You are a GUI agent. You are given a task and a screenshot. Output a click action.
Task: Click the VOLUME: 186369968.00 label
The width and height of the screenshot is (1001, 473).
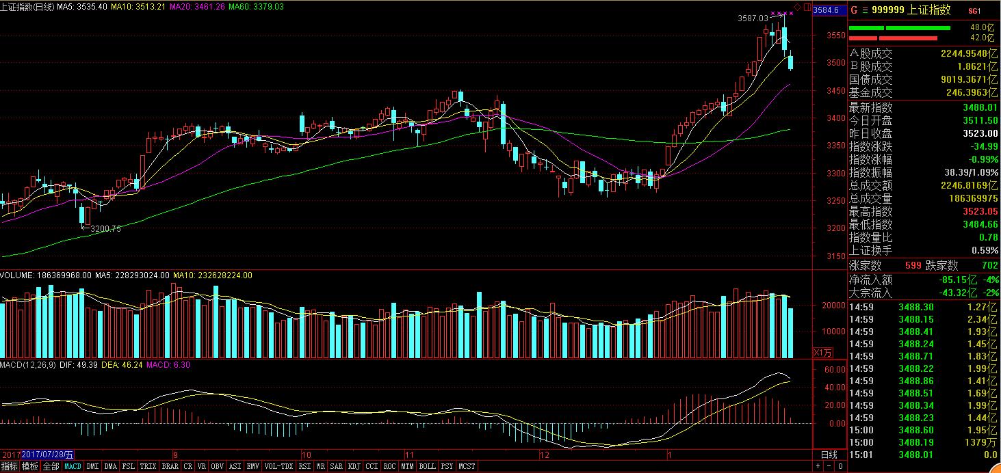pyautogui.click(x=46, y=275)
